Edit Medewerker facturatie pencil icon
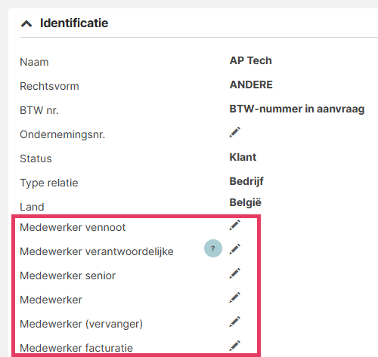This screenshot has width=378, height=357. pos(234,346)
